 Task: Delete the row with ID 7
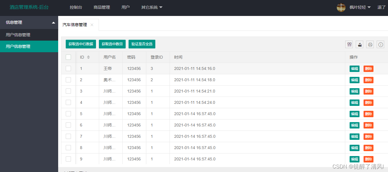click(x=369, y=137)
